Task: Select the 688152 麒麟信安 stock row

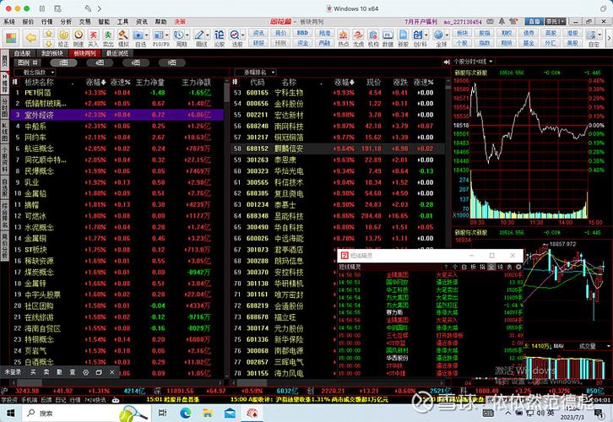Action: pyautogui.click(x=338, y=149)
